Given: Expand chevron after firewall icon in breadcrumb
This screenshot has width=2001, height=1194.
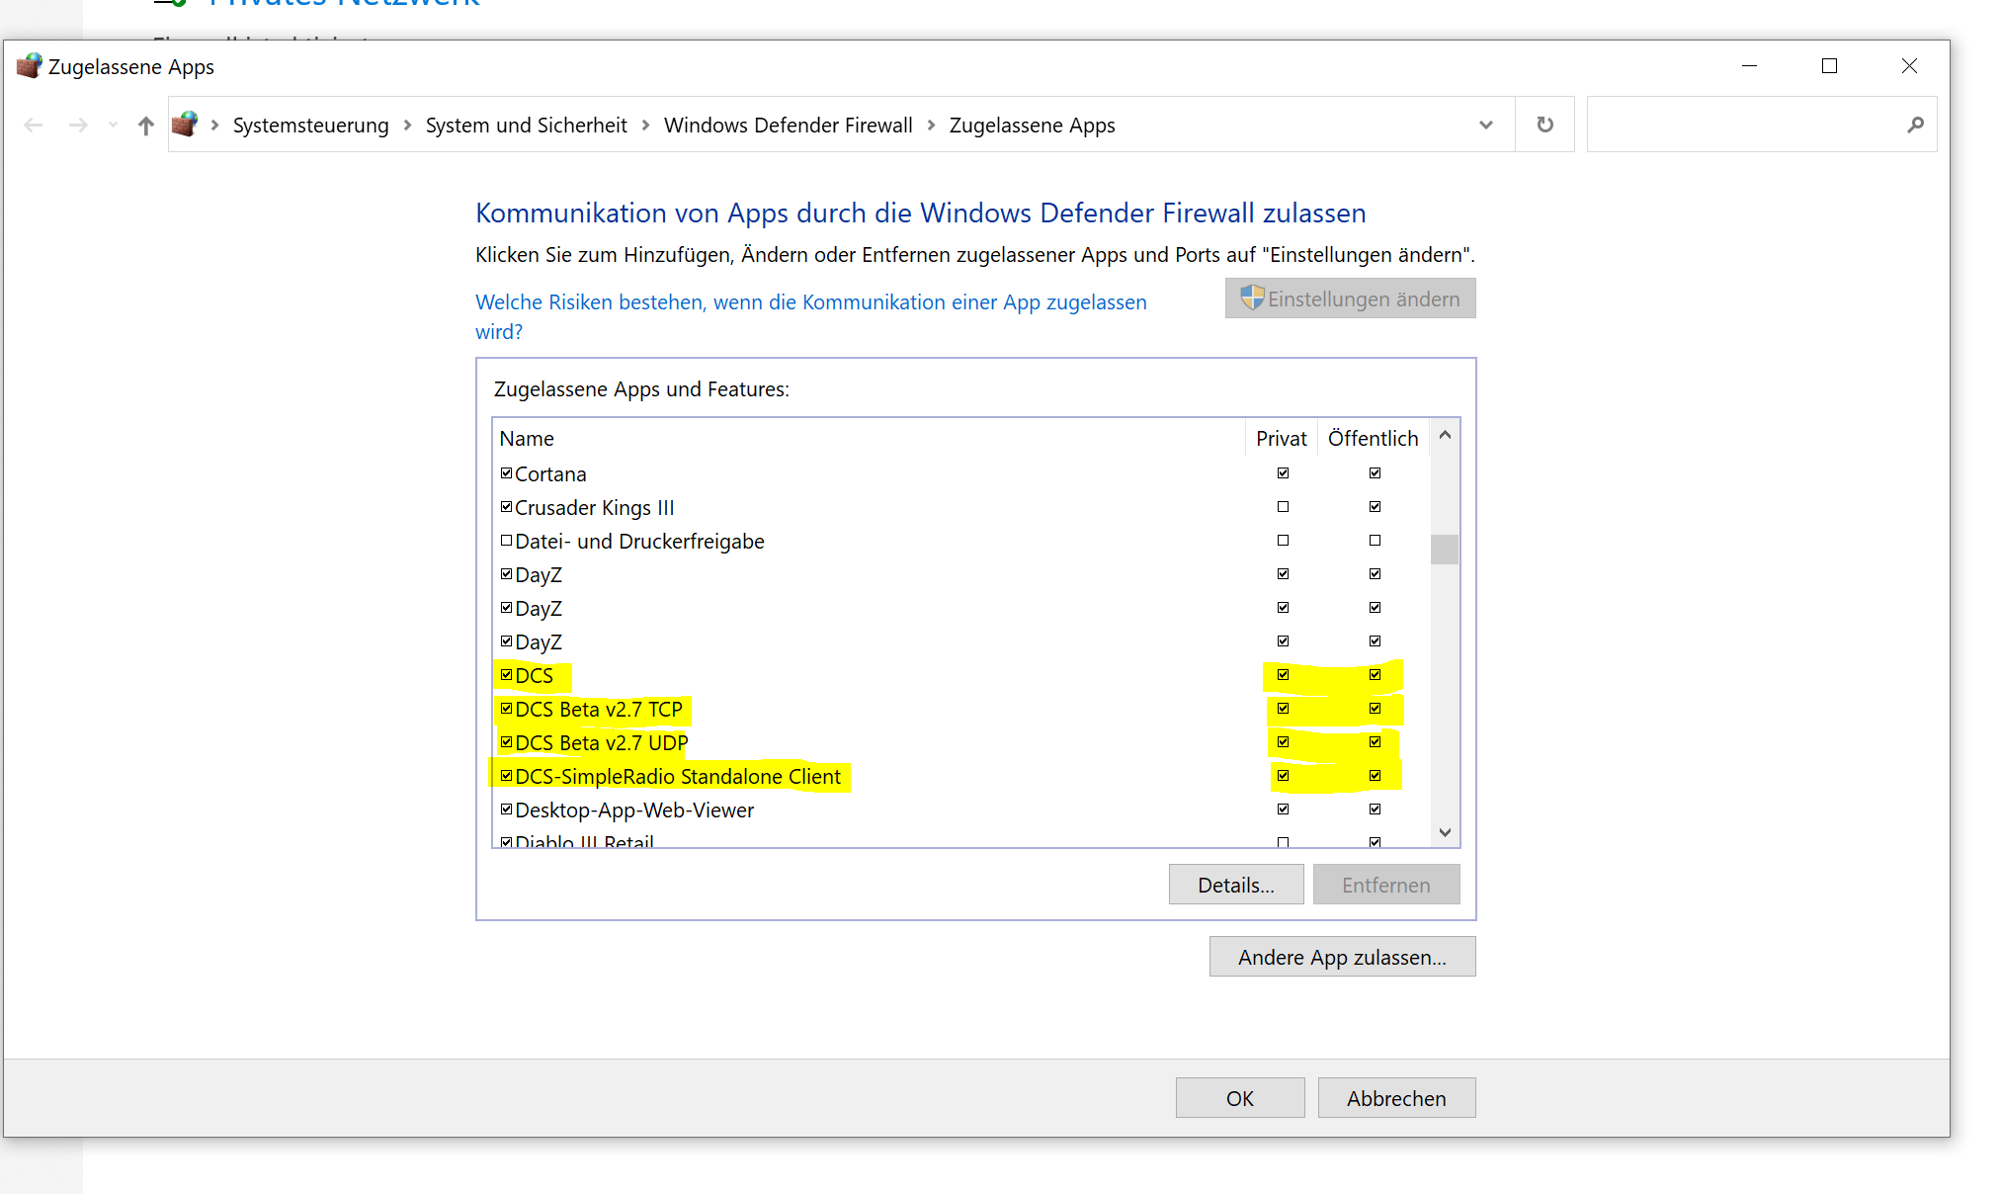Looking at the screenshot, I should 214,125.
